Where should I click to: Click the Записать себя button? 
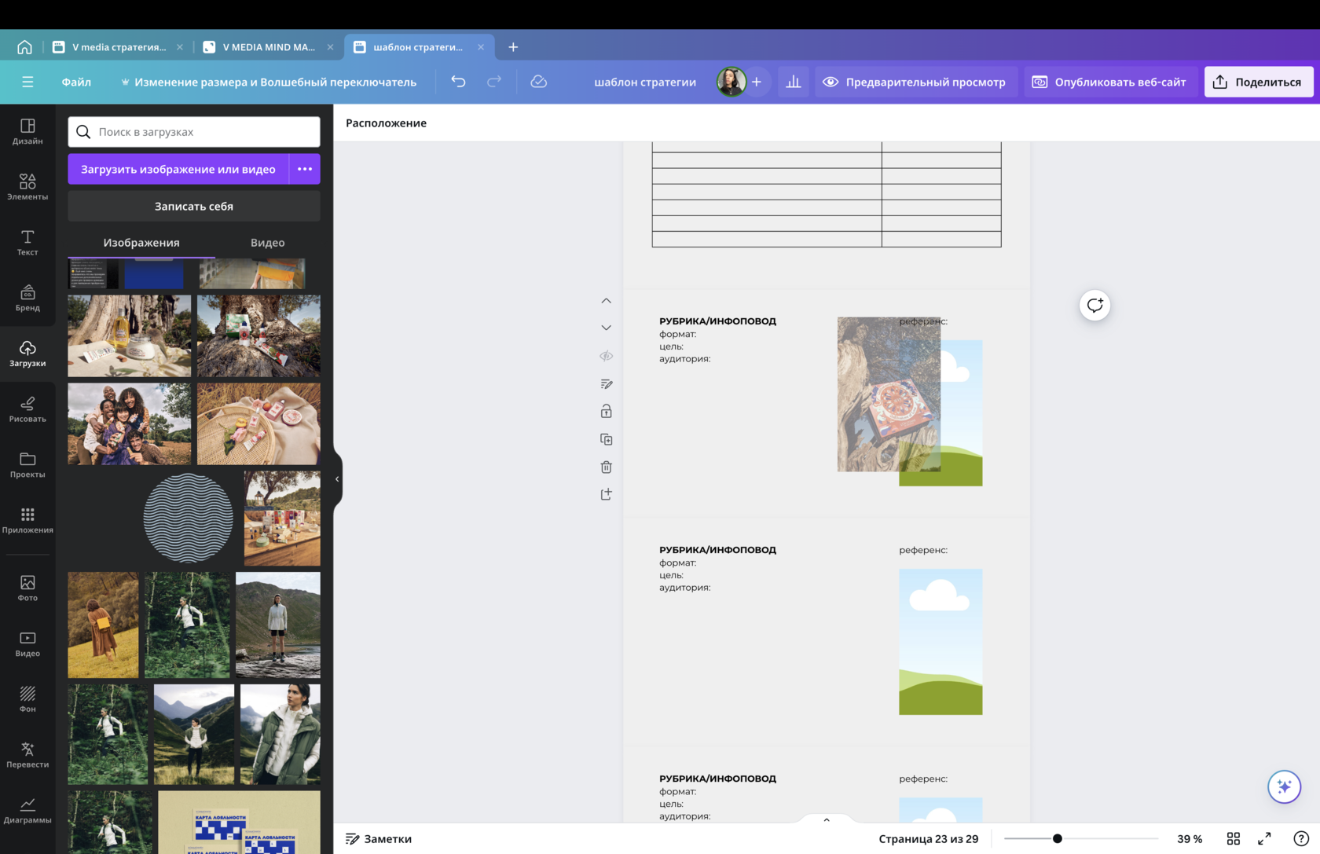(x=194, y=207)
